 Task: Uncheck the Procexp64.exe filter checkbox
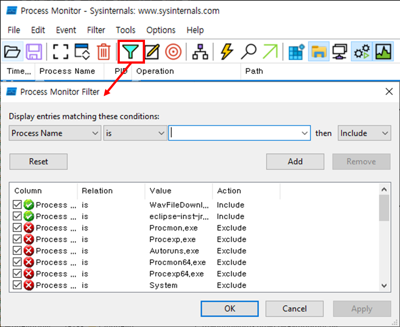pos(17,274)
